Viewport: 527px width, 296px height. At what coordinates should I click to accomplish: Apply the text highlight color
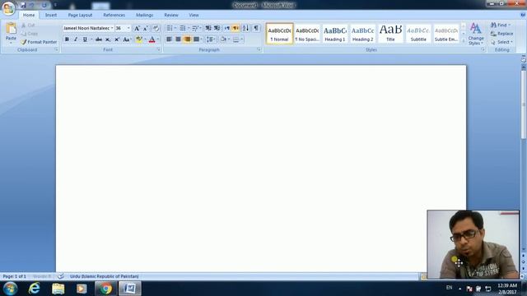point(139,39)
